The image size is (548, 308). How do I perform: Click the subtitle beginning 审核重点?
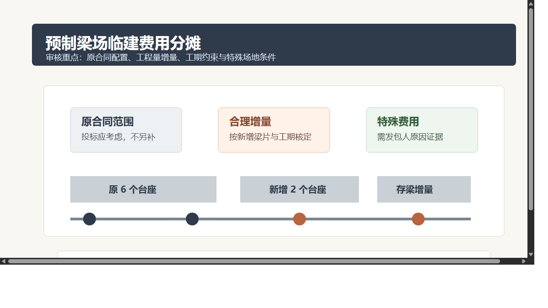point(161,57)
